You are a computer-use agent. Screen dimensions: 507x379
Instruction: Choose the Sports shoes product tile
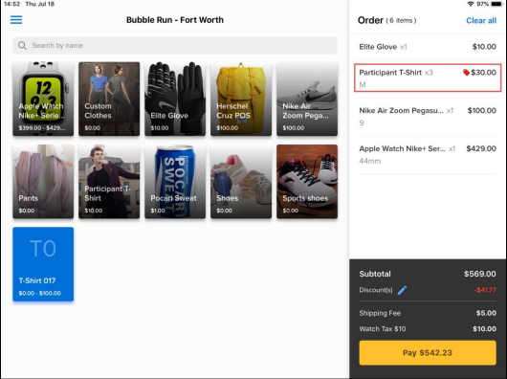[307, 182]
